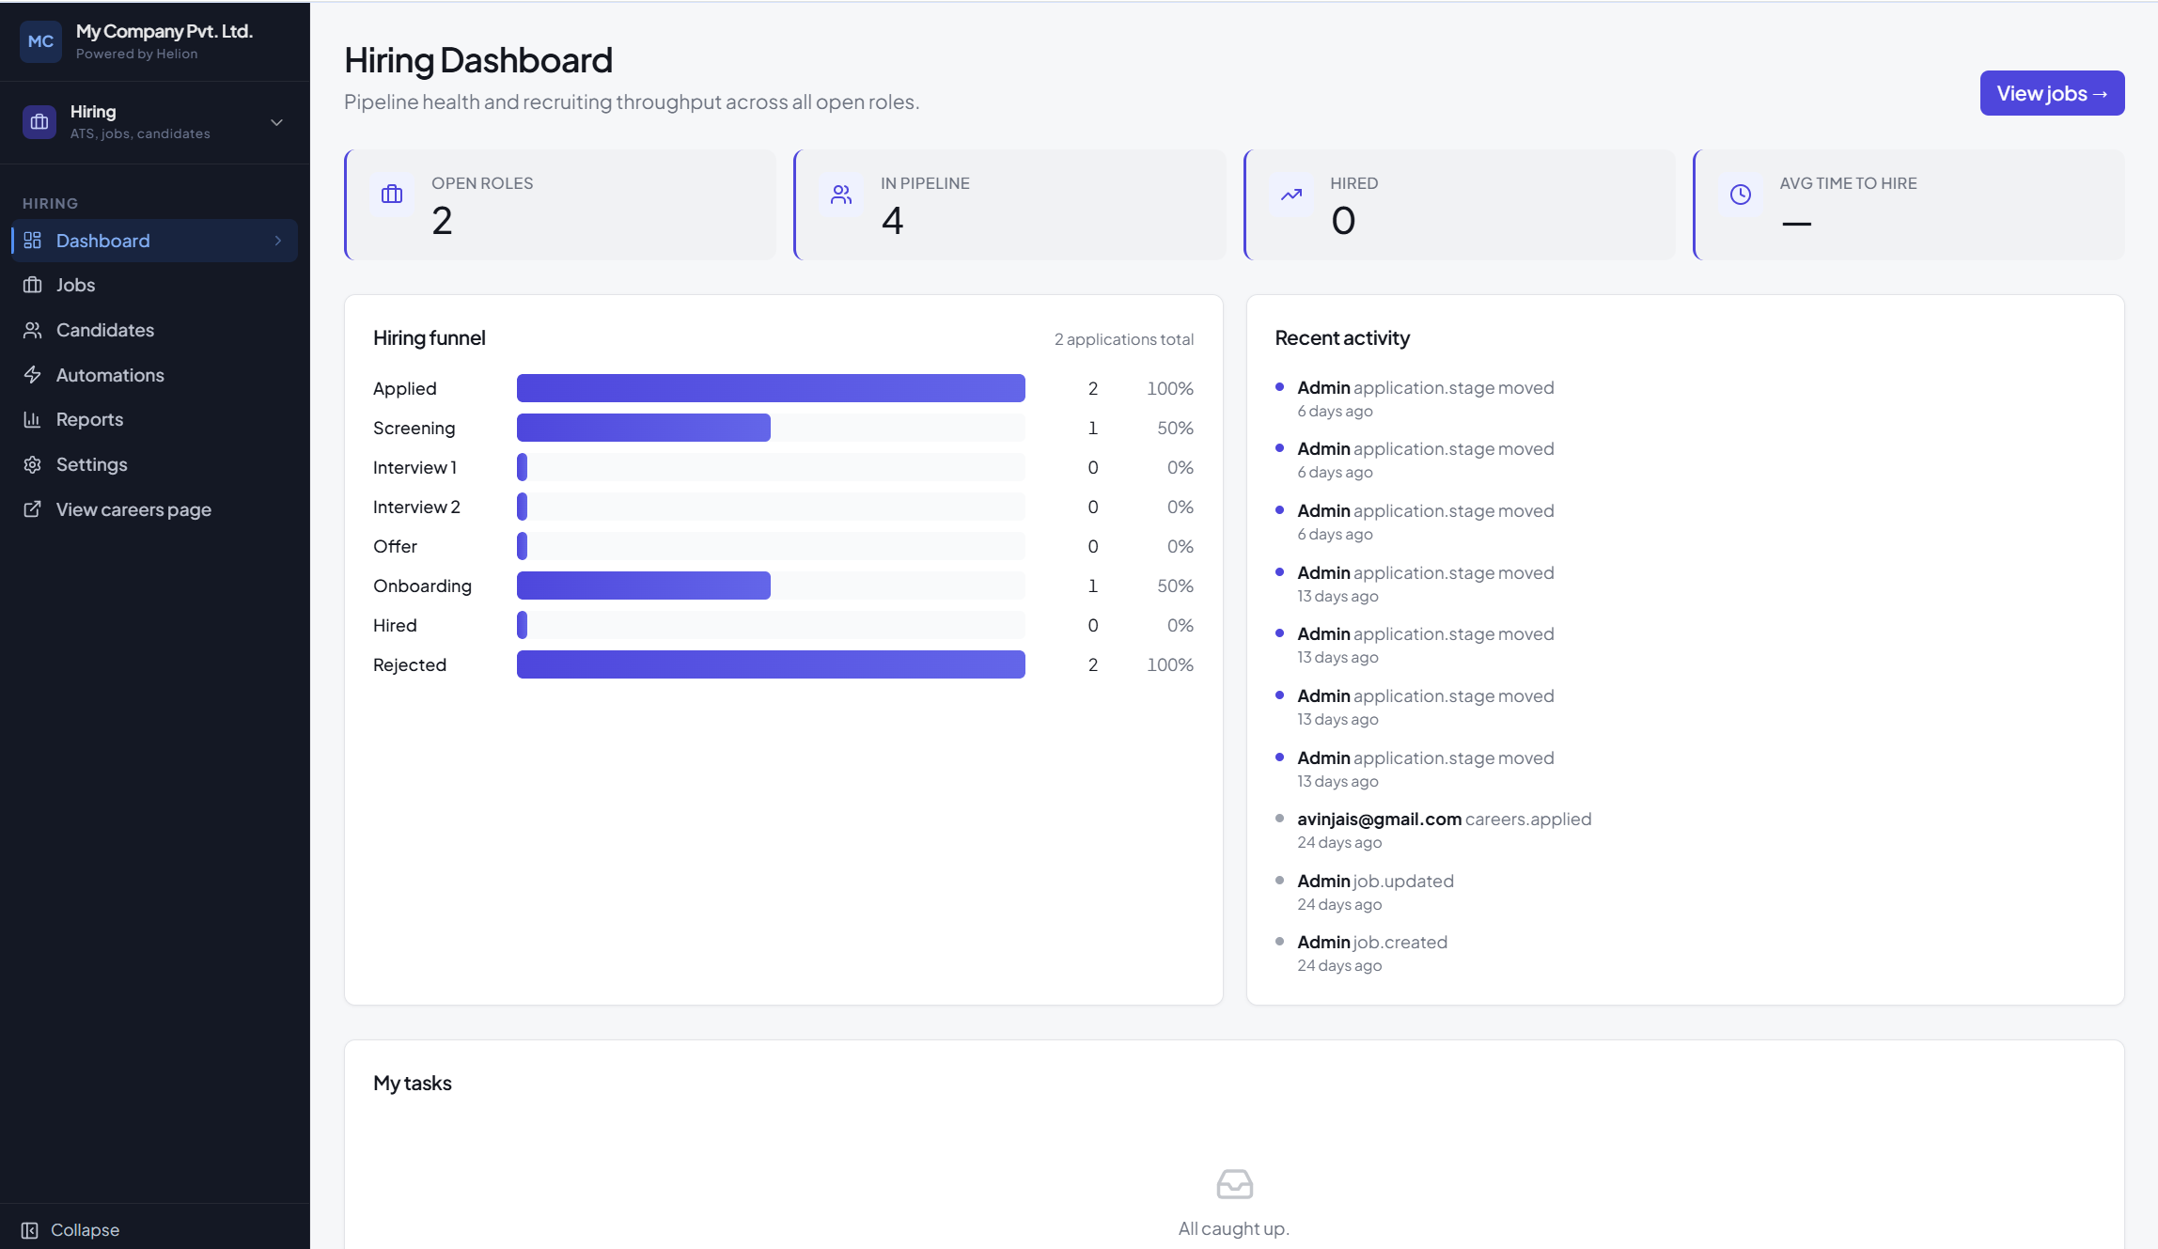
Task: Click the Hired trending arrow icon
Action: (1291, 195)
